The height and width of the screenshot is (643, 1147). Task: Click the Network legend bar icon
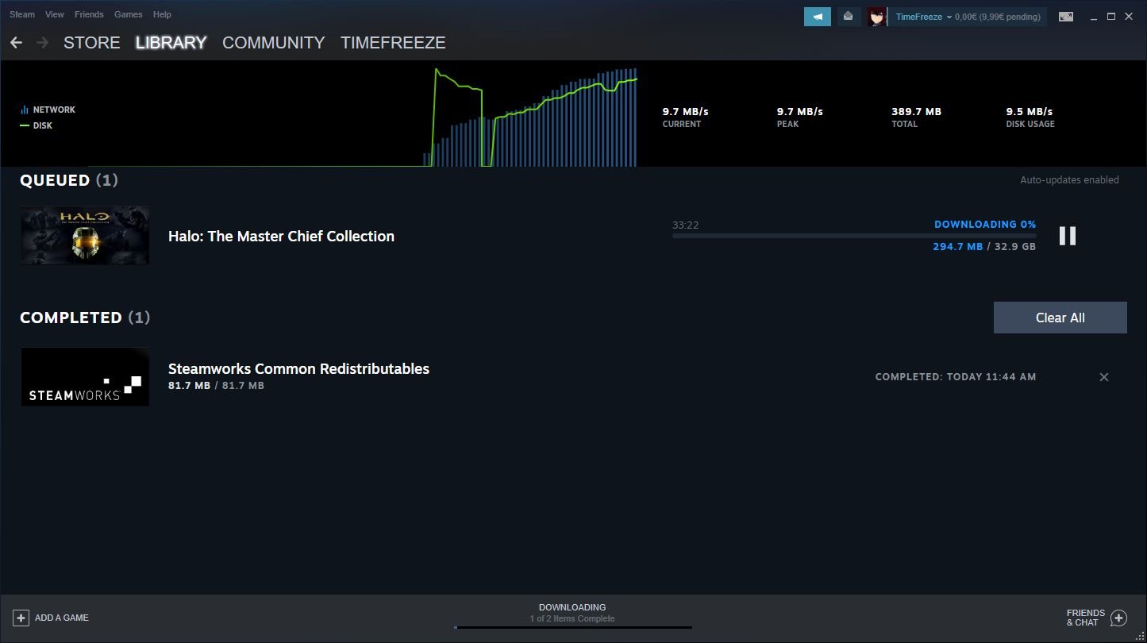pyautogui.click(x=25, y=110)
